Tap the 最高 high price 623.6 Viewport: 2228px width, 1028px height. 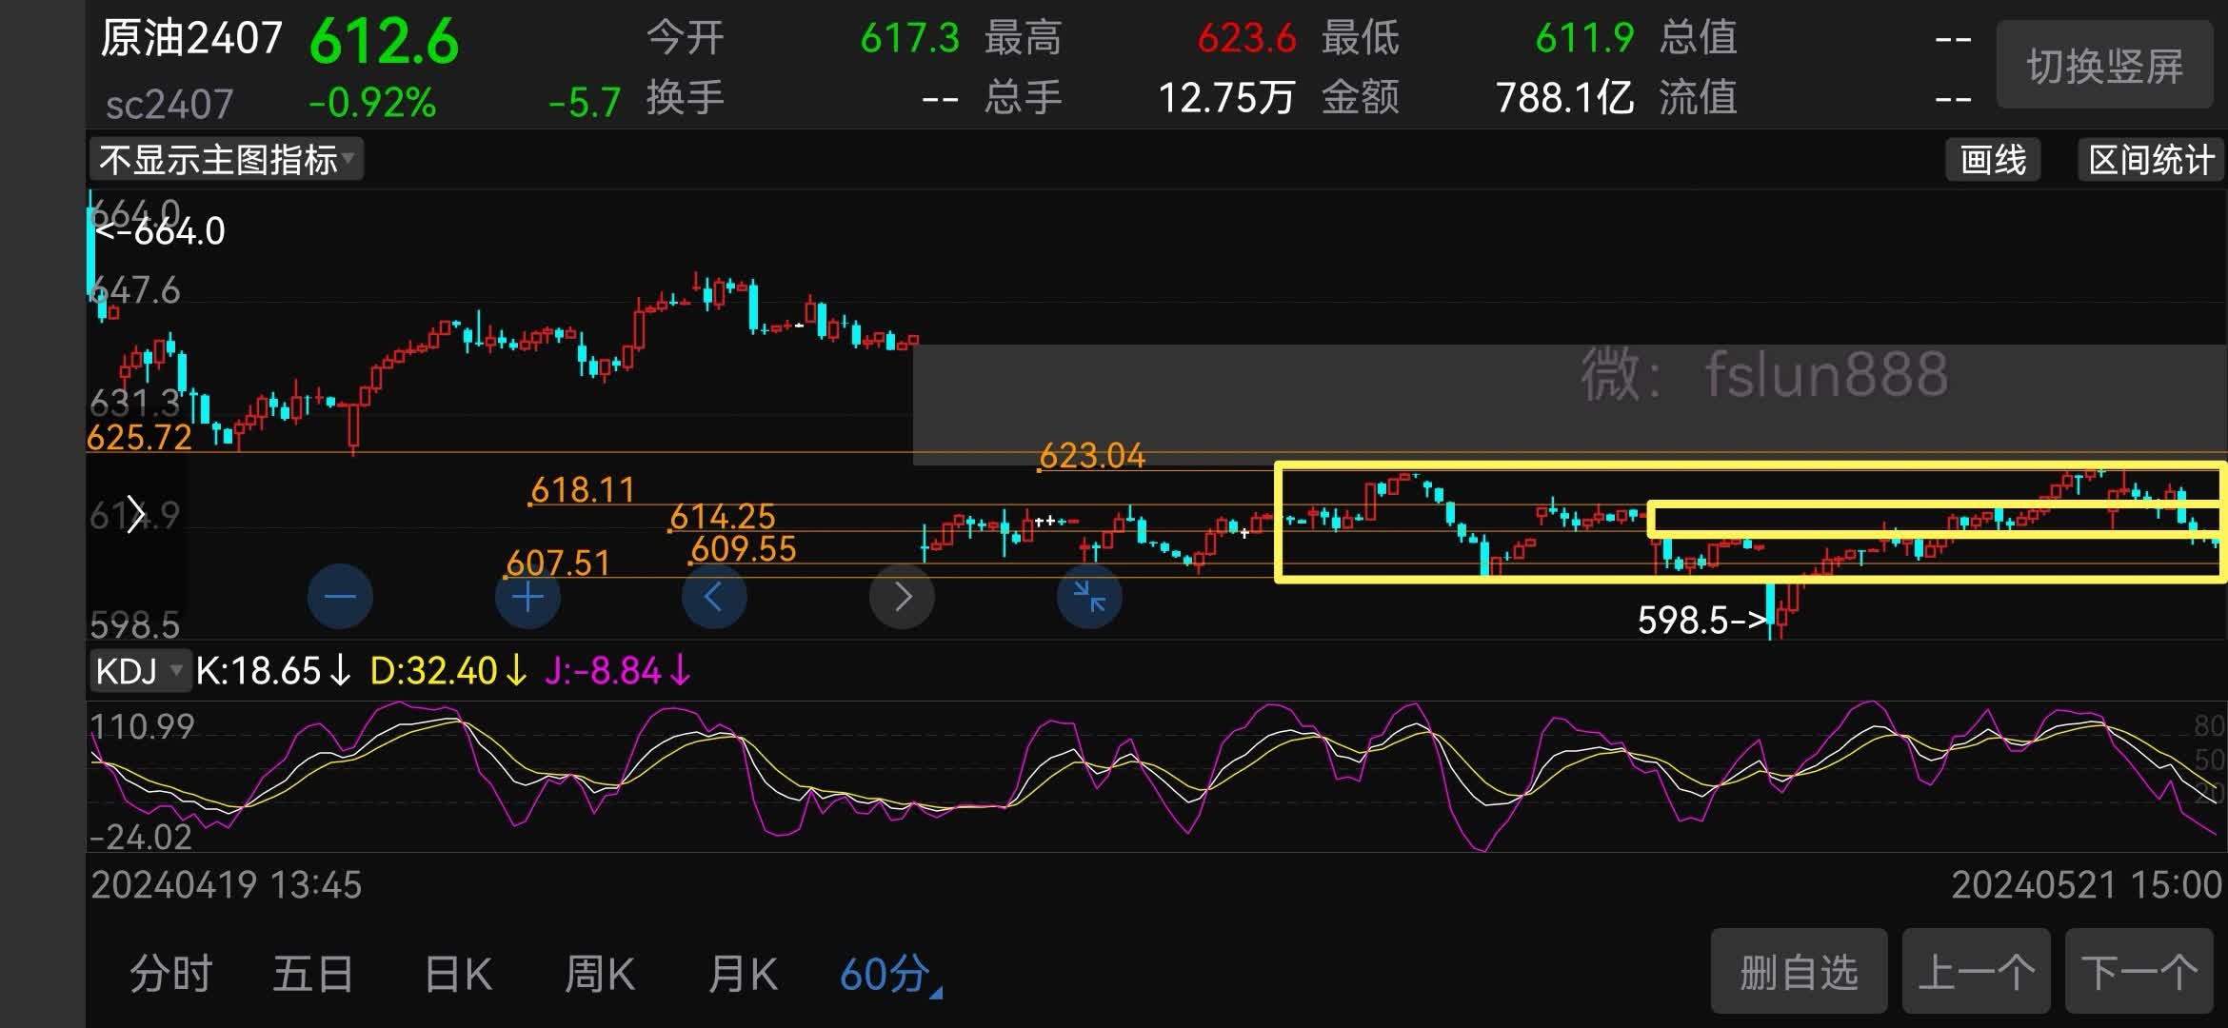point(1246,39)
